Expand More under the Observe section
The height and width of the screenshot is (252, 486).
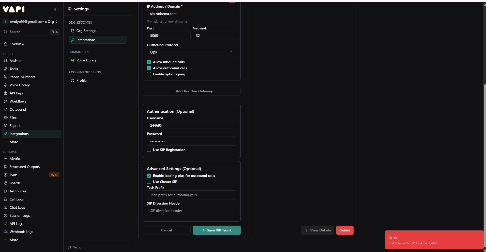point(32,240)
